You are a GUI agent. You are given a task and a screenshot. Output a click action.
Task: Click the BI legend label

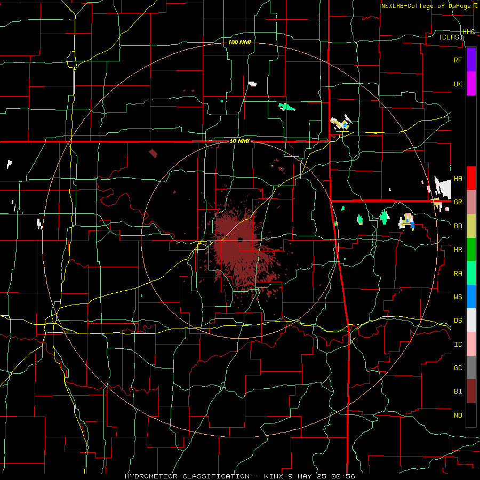point(458,391)
